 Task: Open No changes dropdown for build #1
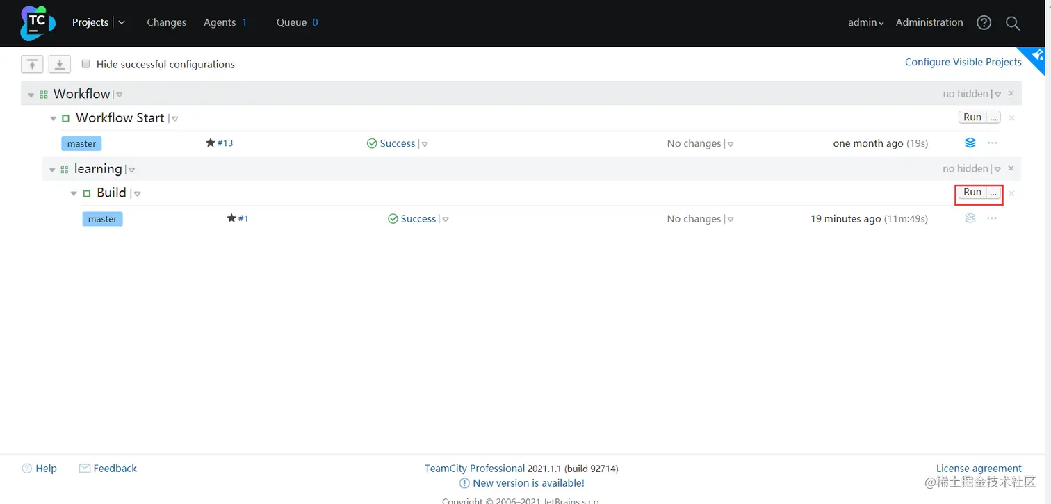(731, 220)
